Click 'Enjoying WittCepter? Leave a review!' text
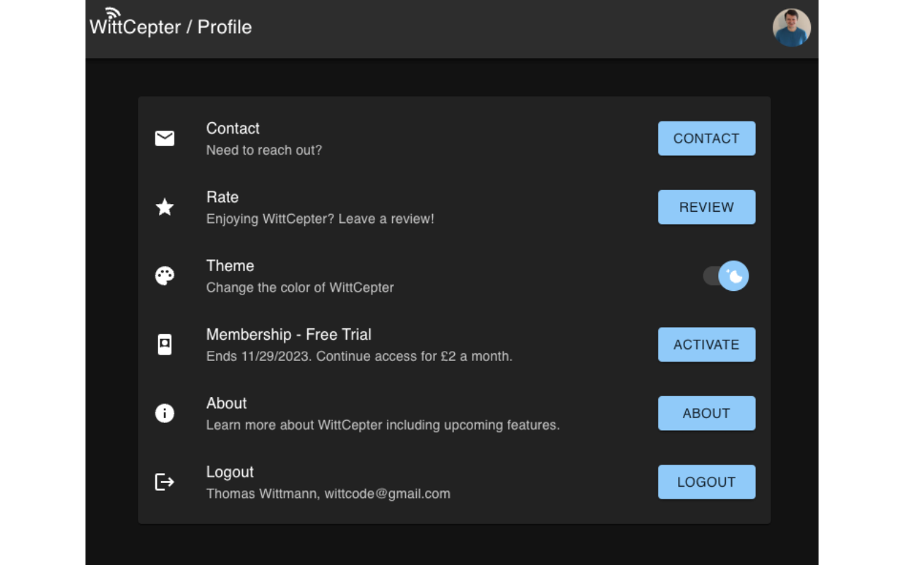The width and height of the screenshot is (904, 565). 320,219
